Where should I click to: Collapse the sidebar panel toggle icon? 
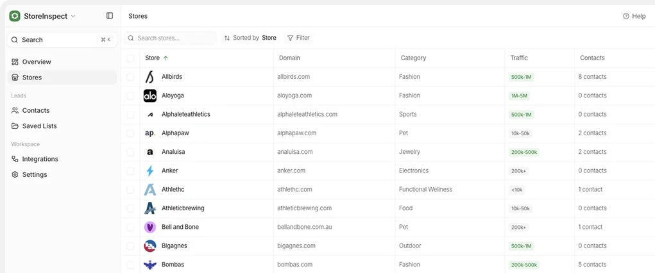pyautogui.click(x=110, y=16)
